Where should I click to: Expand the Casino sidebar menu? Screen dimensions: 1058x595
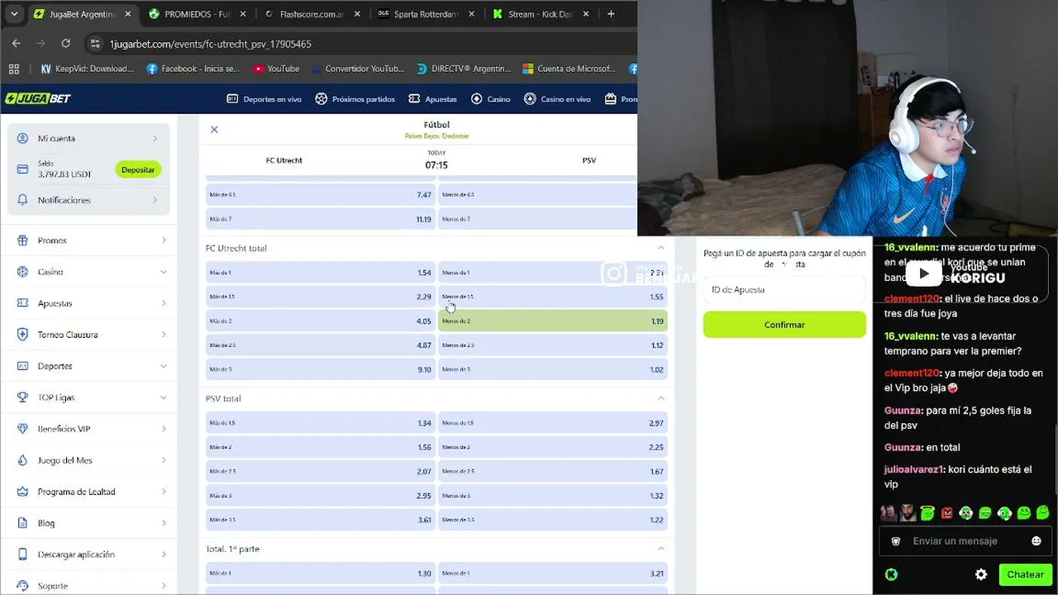tap(163, 272)
